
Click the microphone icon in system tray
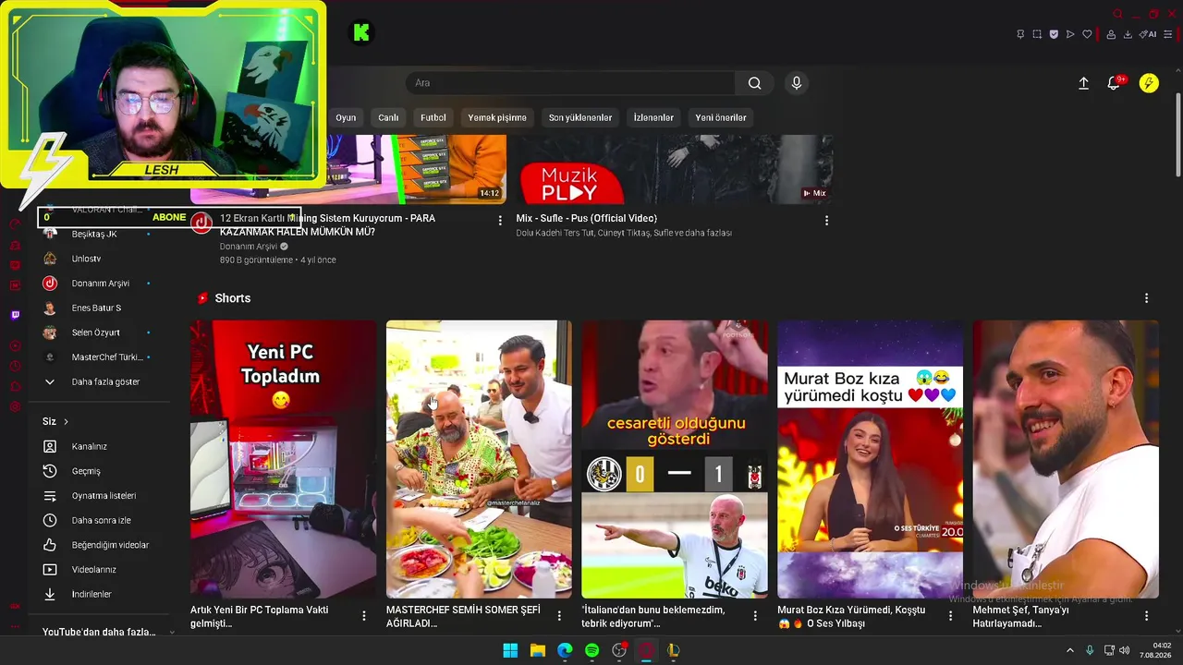tap(1090, 650)
